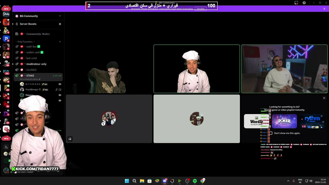Open server icon with badge 13
Screen dimensions: 329x185
click(6, 105)
